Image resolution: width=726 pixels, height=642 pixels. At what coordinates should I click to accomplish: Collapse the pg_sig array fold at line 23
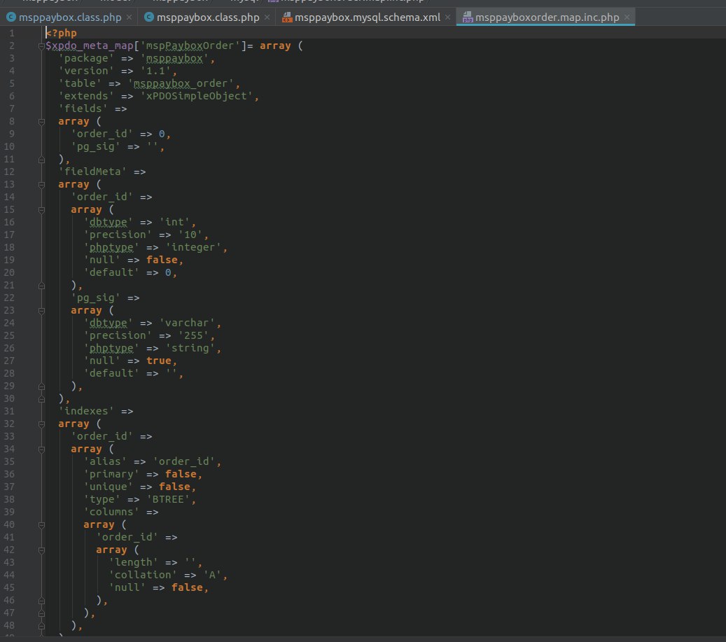click(42, 311)
